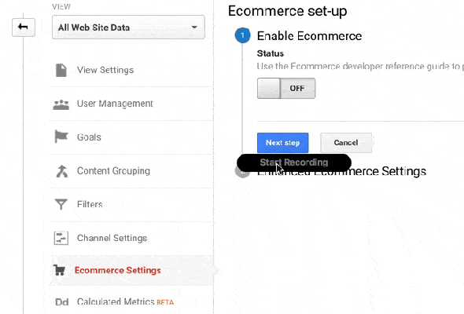The height and width of the screenshot is (314, 464).
Task: Click the step 1 circle marker
Action: click(x=243, y=35)
